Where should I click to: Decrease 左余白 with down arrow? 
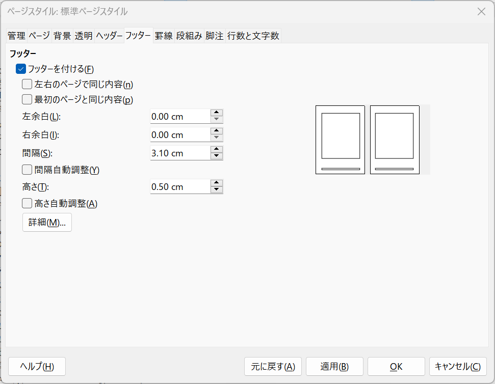tap(217, 120)
